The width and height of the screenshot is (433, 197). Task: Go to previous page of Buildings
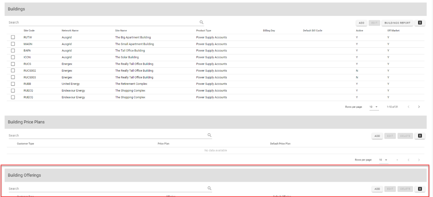[408, 107]
